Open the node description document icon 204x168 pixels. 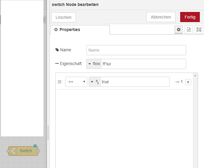[x=189, y=30]
